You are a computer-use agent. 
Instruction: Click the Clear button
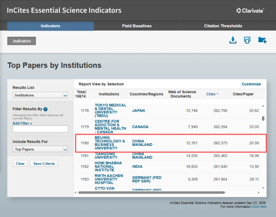tap(20, 164)
